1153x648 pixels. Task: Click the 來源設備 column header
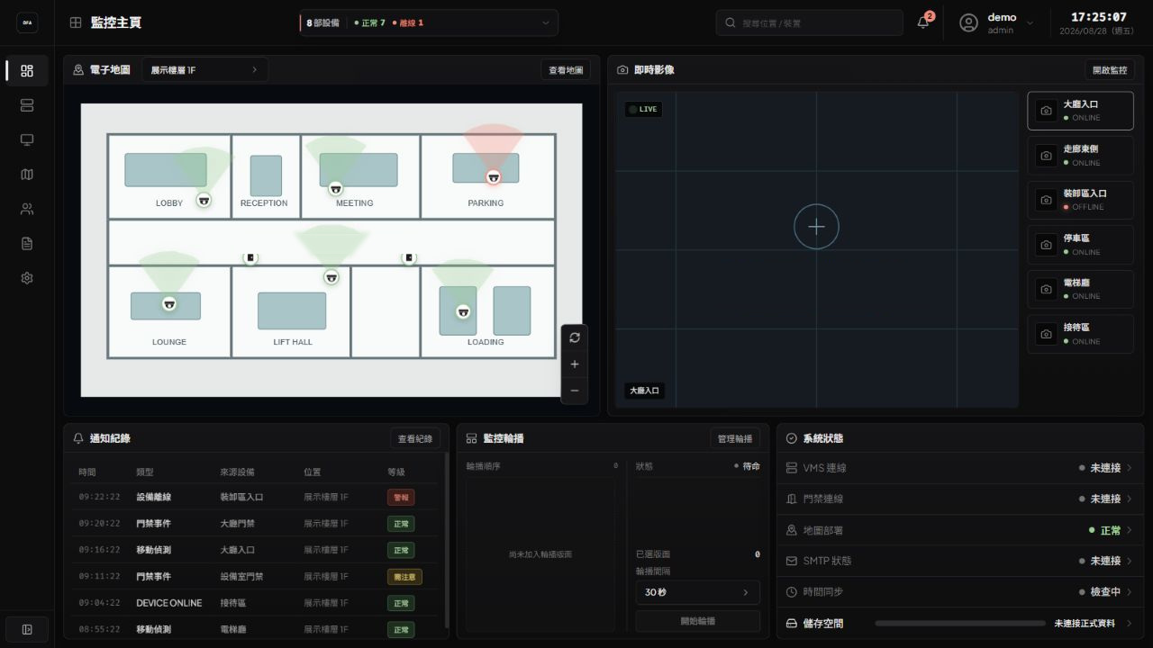pos(238,472)
